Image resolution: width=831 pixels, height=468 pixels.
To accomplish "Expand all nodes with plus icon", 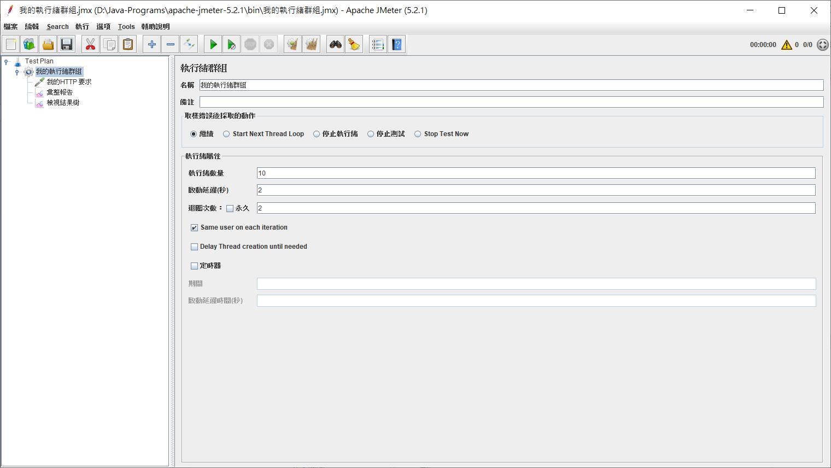I will tap(152, 44).
